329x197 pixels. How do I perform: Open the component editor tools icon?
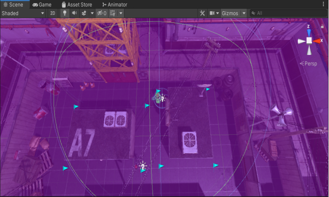coord(202,13)
